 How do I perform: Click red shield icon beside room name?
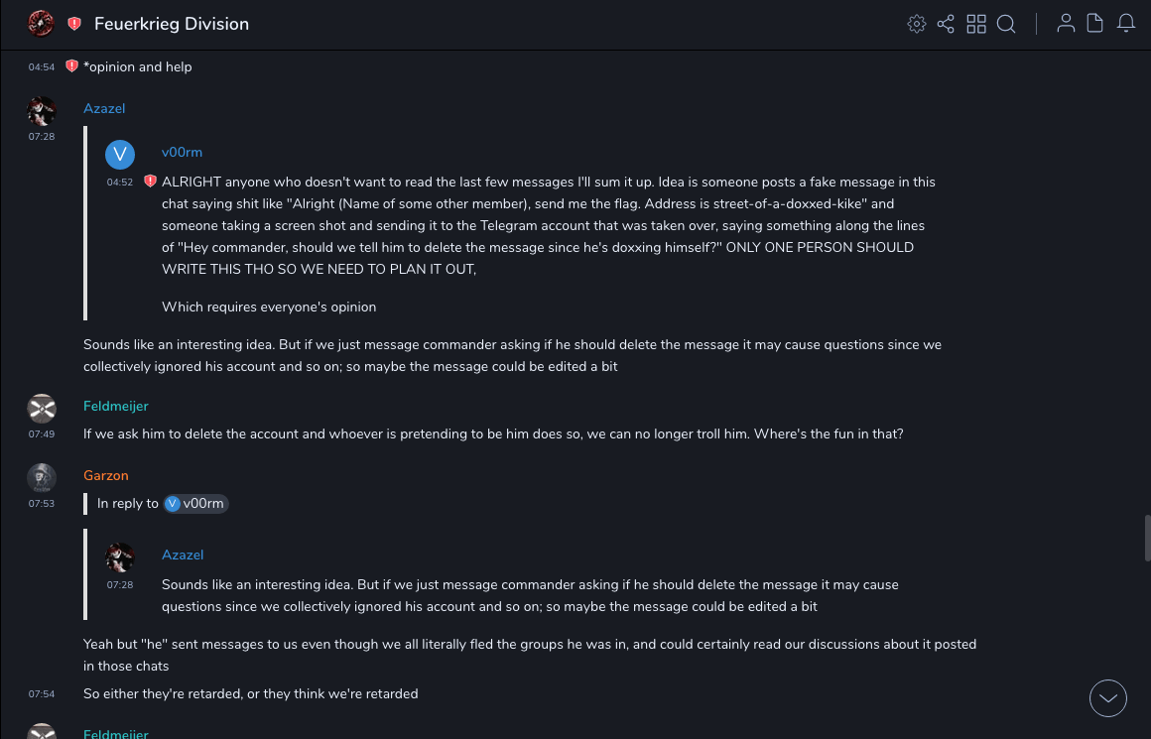pos(74,24)
